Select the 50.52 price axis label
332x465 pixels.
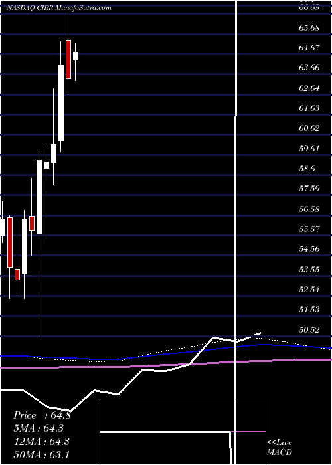pos(309,329)
